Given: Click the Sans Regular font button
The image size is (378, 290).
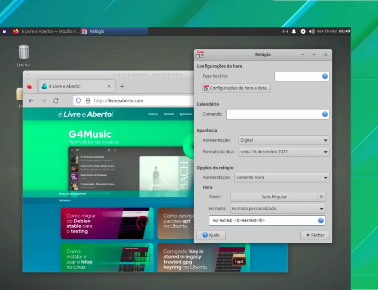Looking at the screenshot, I should click(x=278, y=197).
